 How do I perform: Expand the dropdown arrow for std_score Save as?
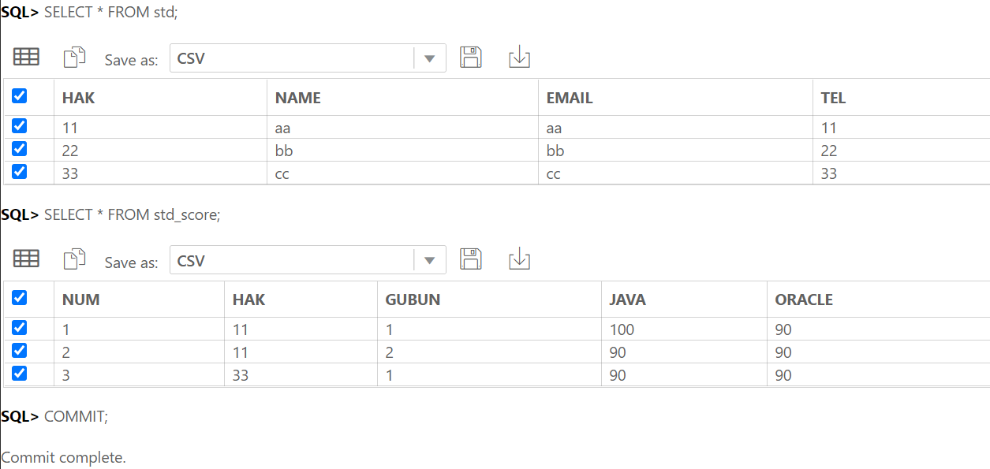(x=430, y=260)
